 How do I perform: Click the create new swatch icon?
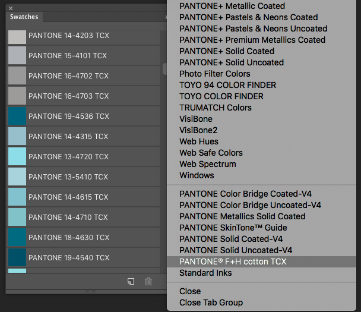click(131, 282)
